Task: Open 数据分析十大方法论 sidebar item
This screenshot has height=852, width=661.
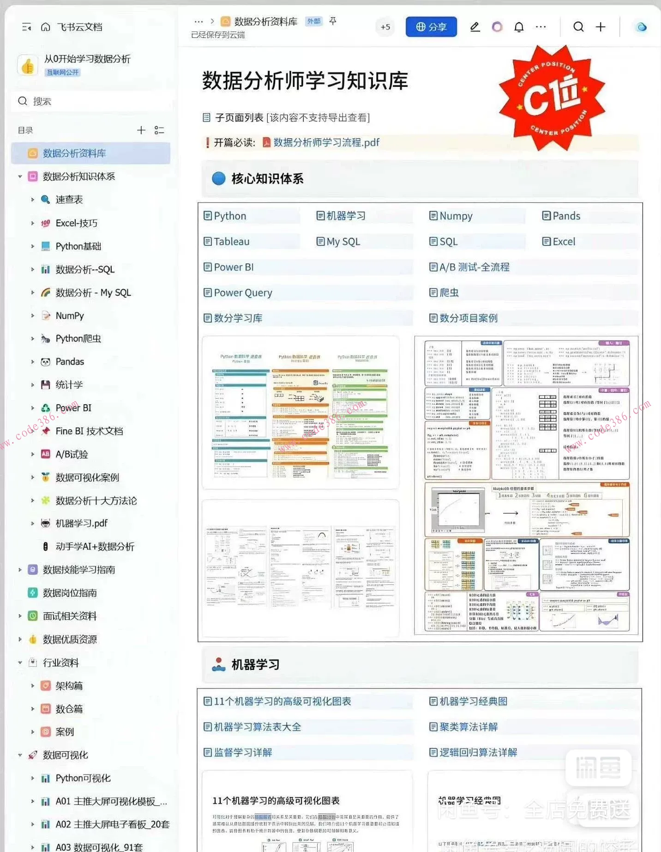Action: click(96, 500)
